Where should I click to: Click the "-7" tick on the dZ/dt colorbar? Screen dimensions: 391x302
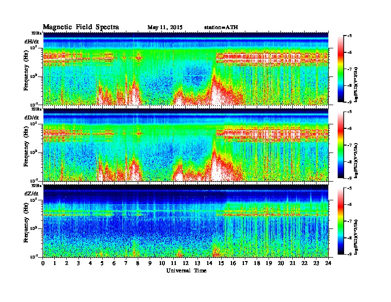click(x=350, y=221)
